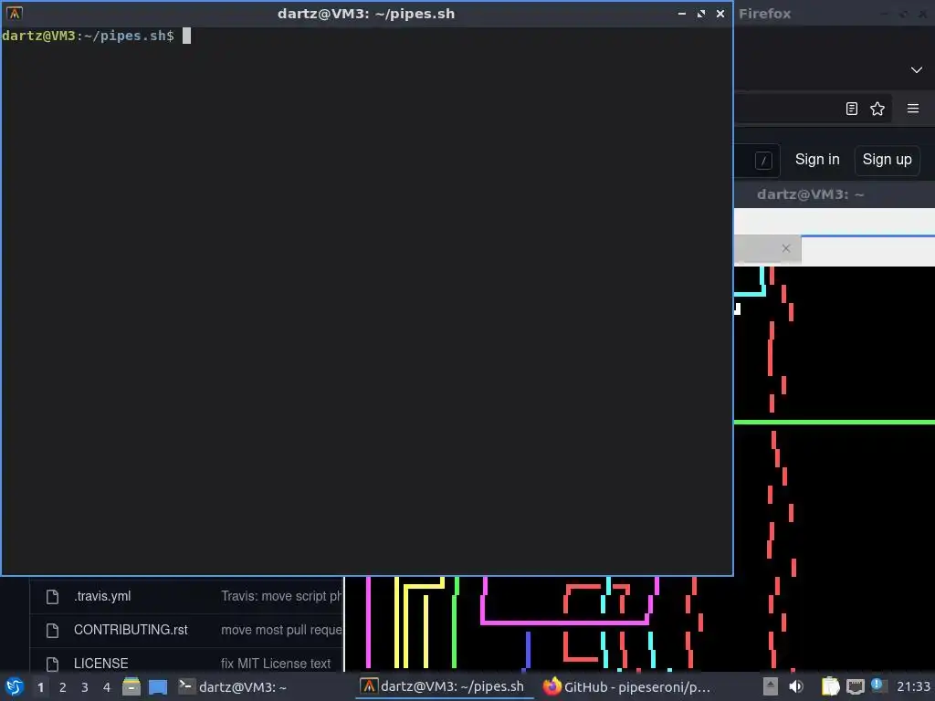Open the file manager launcher in the taskbar
The height and width of the screenshot is (701, 935).
[131, 686]
